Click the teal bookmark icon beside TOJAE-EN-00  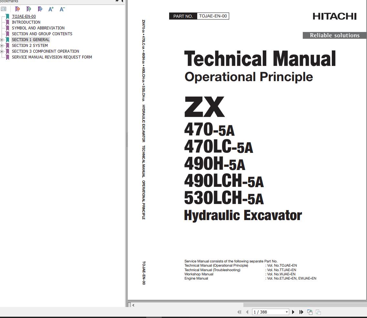[7, 16]
